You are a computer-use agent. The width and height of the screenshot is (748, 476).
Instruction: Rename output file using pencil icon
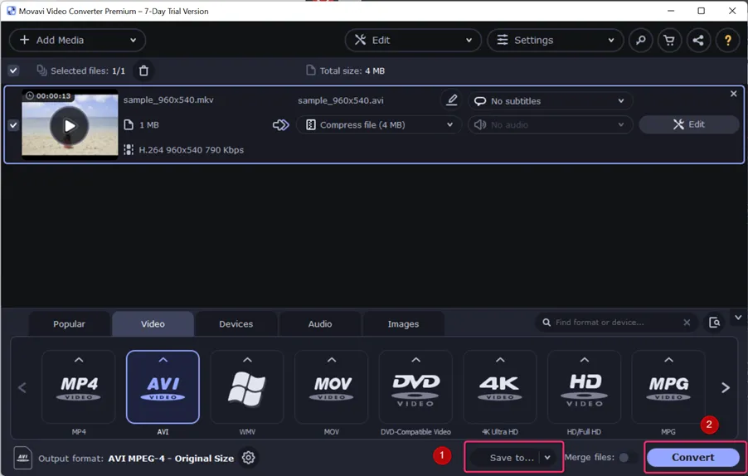click(451, 100)
